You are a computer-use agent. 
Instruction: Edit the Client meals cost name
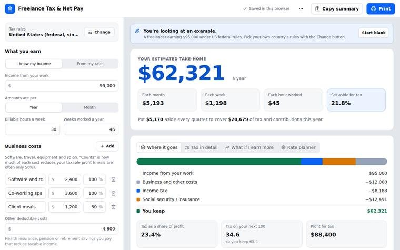[25, 207]
